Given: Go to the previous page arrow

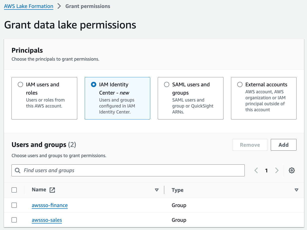Looking at the screenshot, I should point(256,170).
